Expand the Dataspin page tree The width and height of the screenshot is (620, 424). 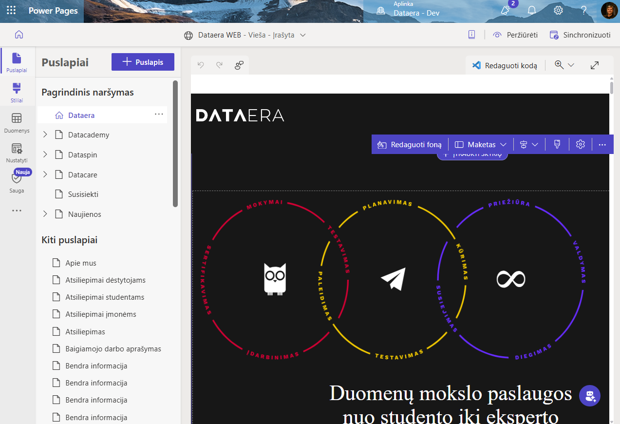click(x=45, y=154)
